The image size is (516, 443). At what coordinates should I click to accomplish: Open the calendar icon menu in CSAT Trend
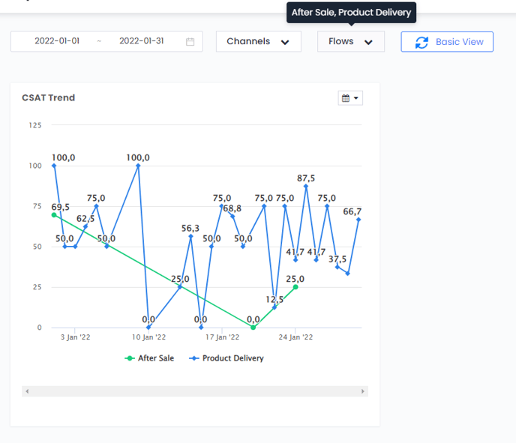[350, 98]
